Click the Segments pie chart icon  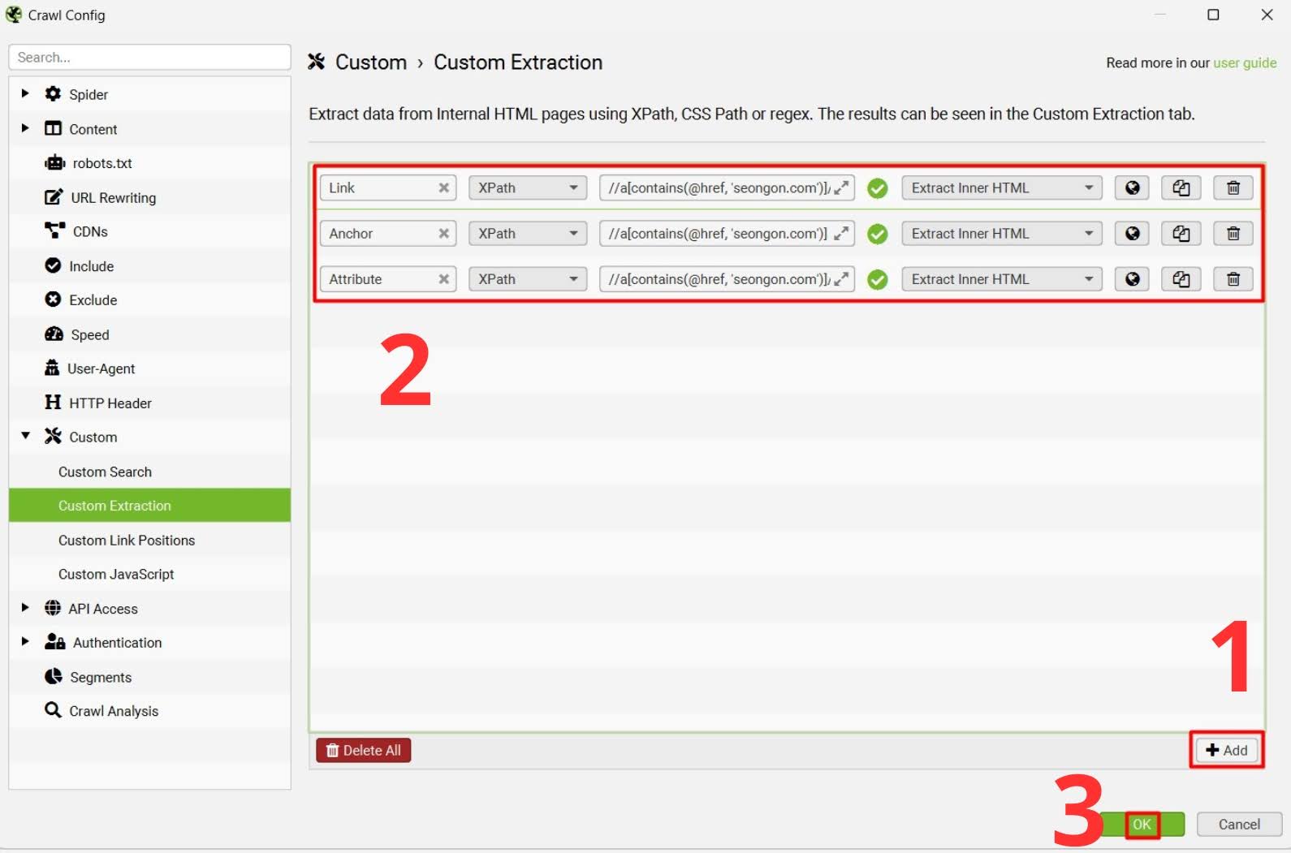pyautogui.click(x=54, y=677)
